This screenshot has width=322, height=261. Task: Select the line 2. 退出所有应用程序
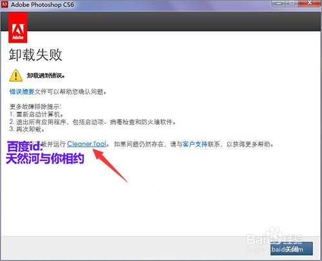tap(93, 122)
